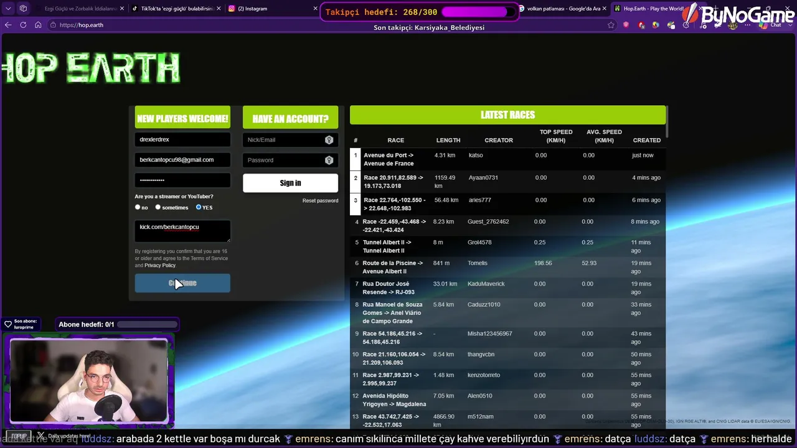Open the Terms of Service link
797x448 pixels.
(x=209, y=258)
